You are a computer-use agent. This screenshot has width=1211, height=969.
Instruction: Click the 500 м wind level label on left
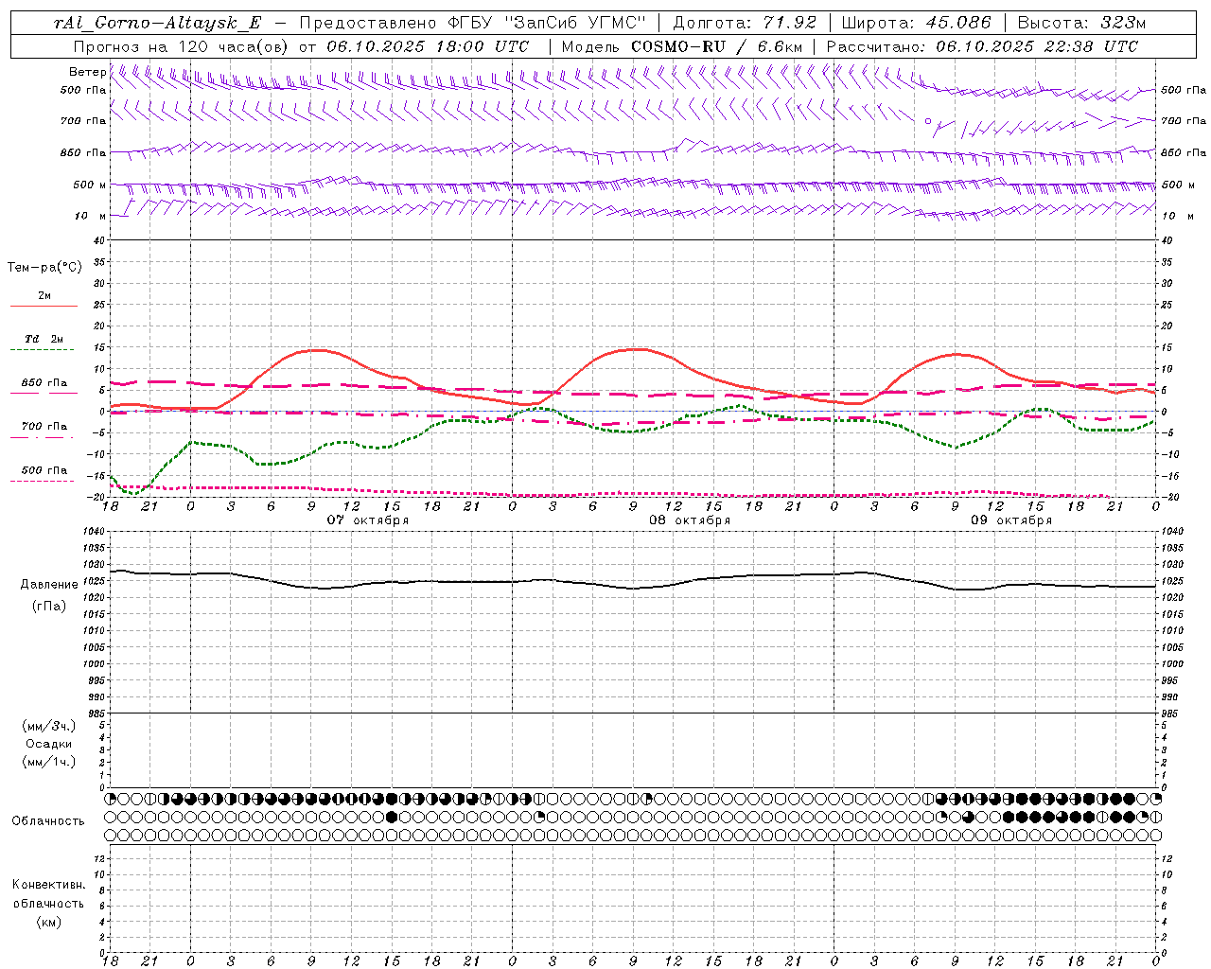pos(90,185)
